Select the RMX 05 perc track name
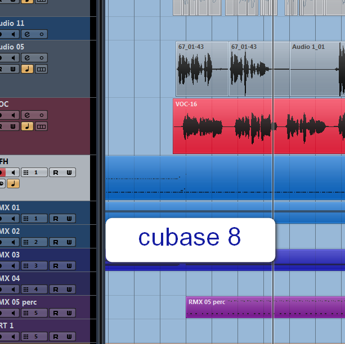345x344 pixels. [18, 302]
